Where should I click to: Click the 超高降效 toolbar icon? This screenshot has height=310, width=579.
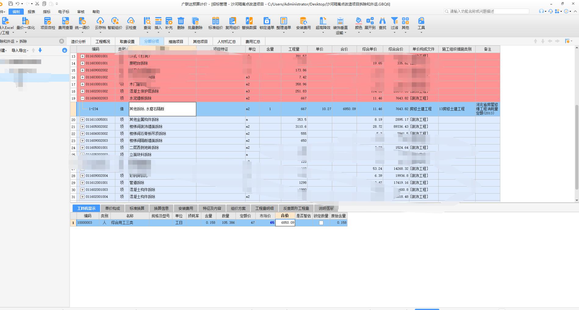click(323, 21)
